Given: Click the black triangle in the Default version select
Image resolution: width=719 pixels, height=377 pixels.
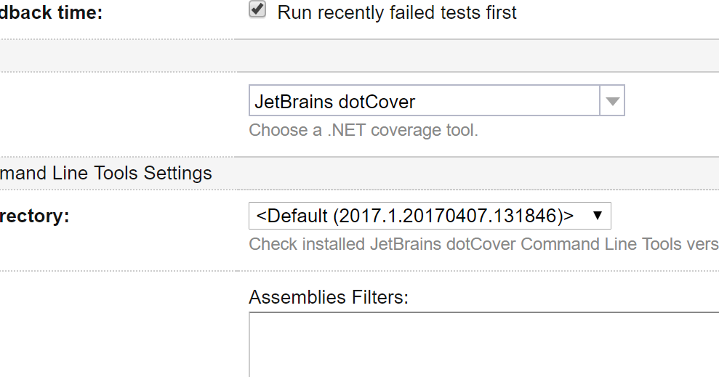Looking at the screenshot, I should point(598,216).
